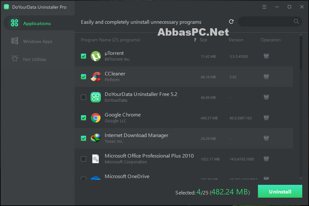309x206 pixels.
Task: Select DoYourData Uninstaller Free 5.2 name
Action: (141, 94)
